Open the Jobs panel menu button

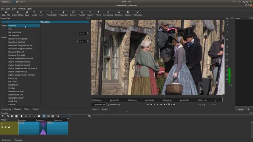pos(248,110)
